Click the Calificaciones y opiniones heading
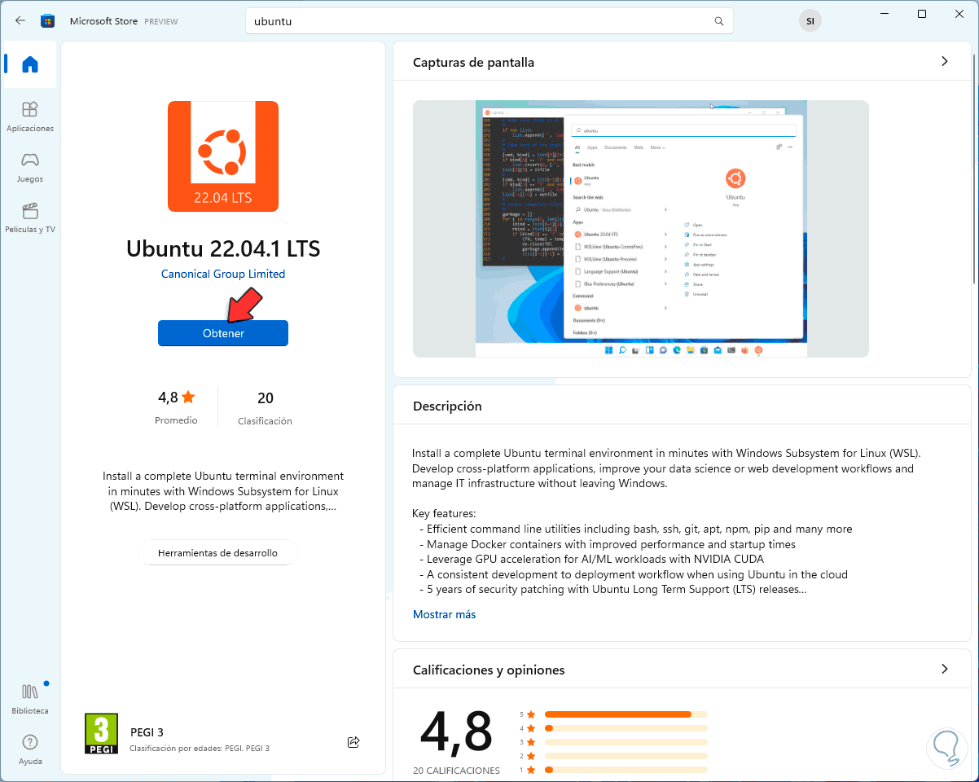The image size is (979, 782). 489,670
